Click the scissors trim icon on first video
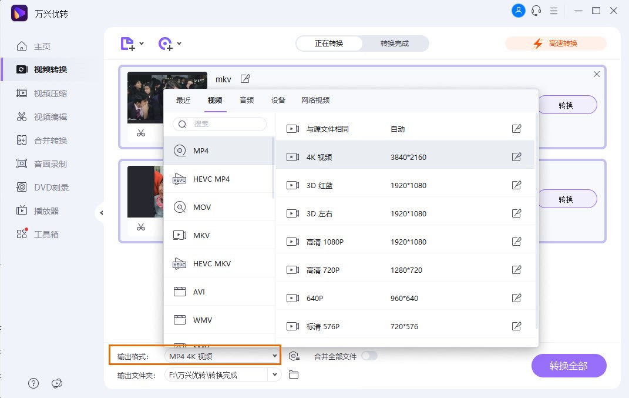The image size is (629, 398). [x=140, y=133]
